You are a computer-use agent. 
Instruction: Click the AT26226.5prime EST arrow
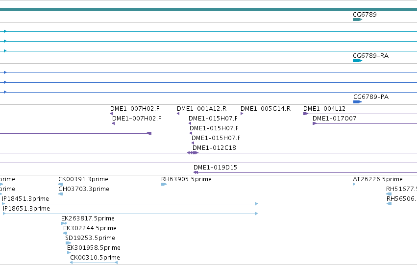[x=354, y=184]
